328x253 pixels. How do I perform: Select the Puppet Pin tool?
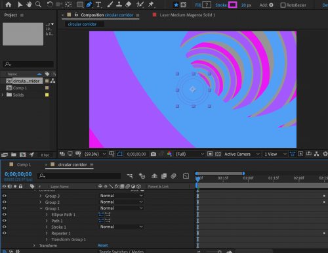point(151,5)
